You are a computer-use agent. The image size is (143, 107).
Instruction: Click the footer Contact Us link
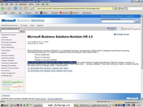[x=6, y=95]
